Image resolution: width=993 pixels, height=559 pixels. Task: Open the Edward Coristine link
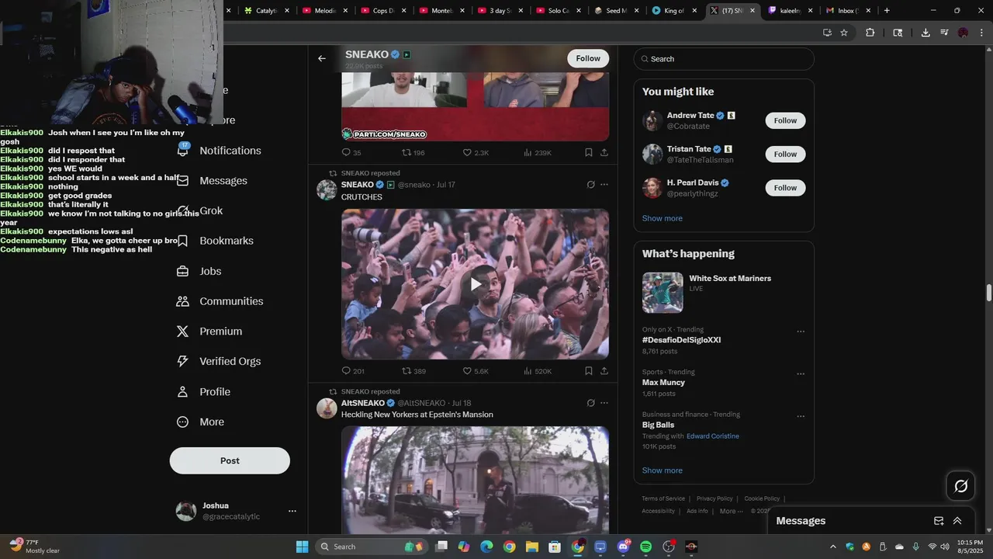(713, 436)
